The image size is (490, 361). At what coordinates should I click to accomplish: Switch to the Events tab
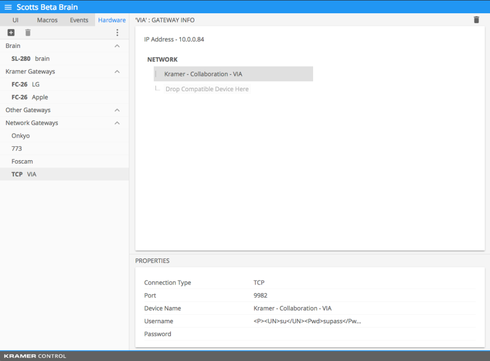click(x=79, y=20)
